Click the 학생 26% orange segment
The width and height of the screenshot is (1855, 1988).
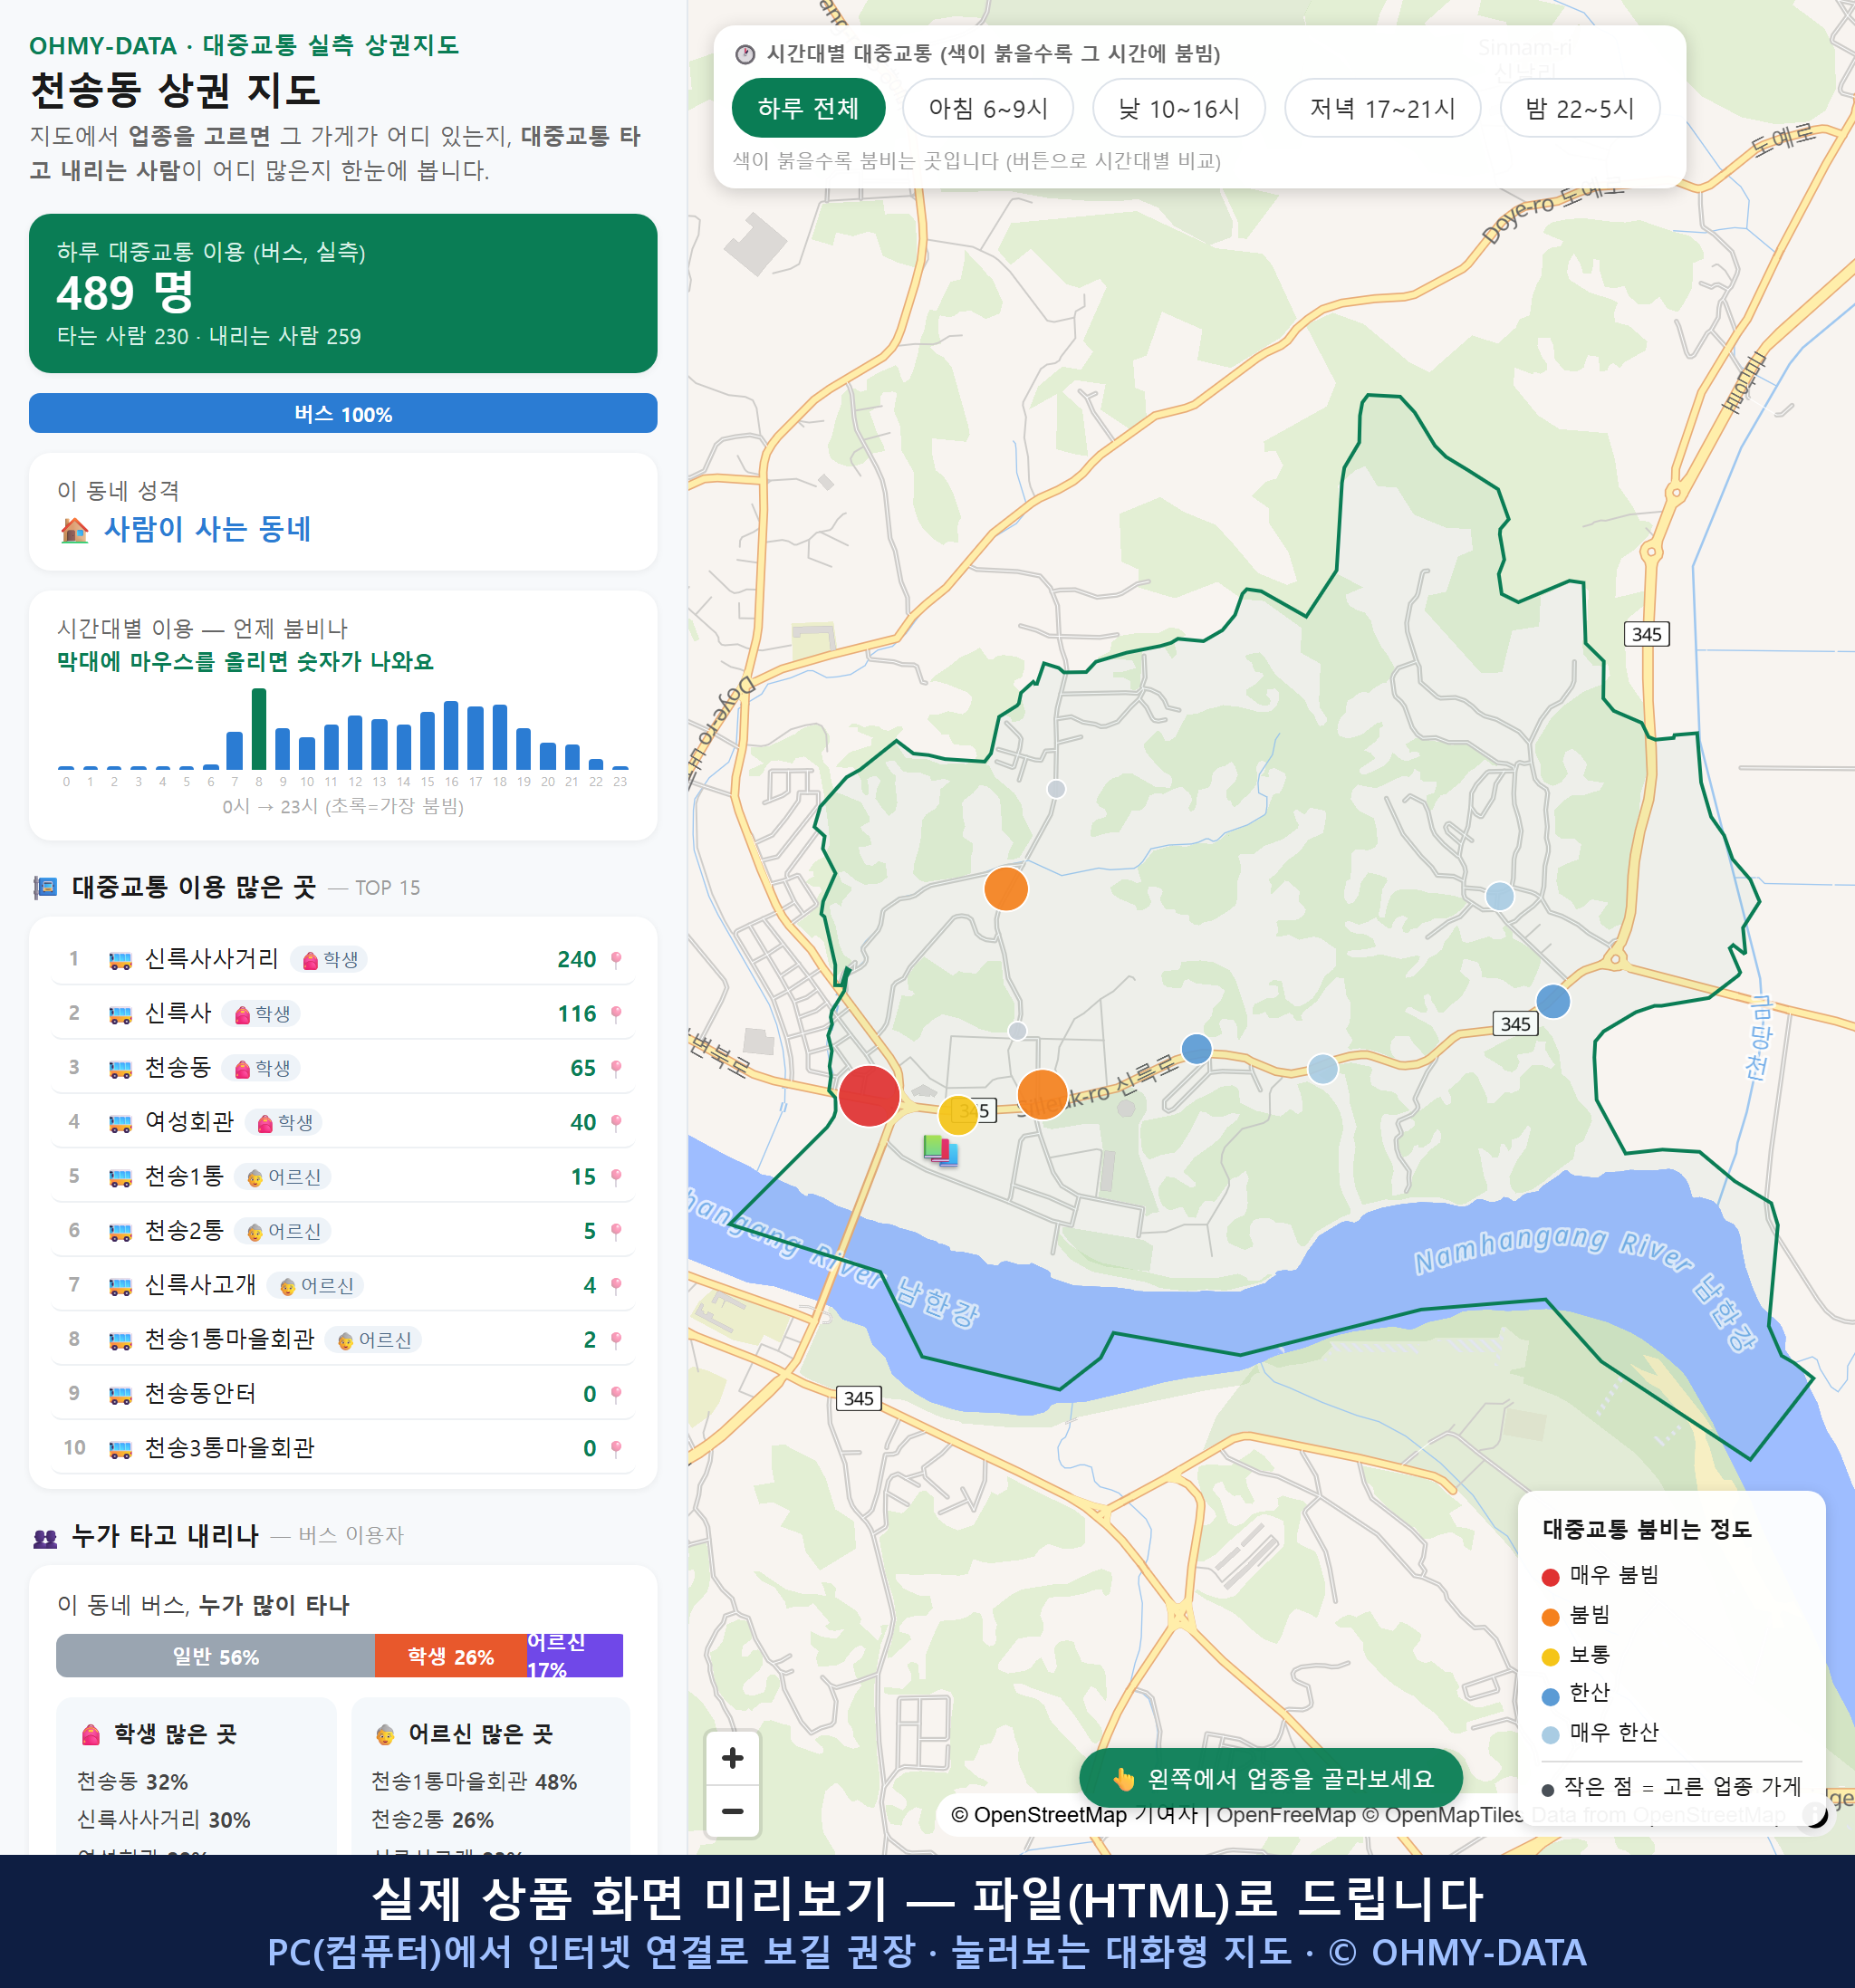pyautogui.click(x=451, y=1656)
